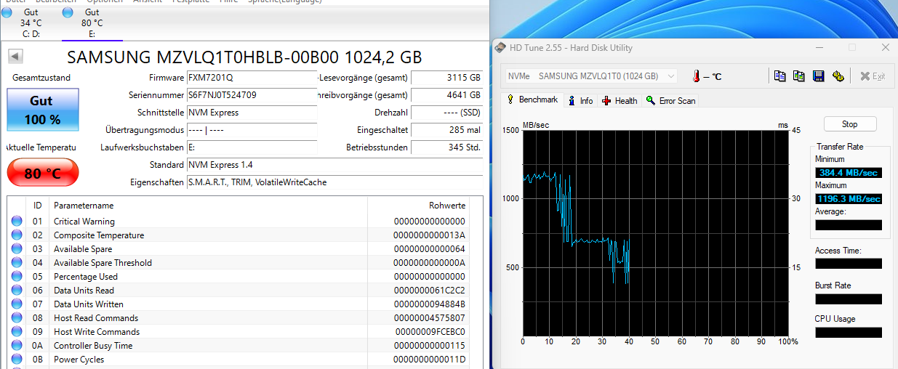898x369 pixels.
Task: Select the Composite Temperature parameter name
Action: pos(99,235)
